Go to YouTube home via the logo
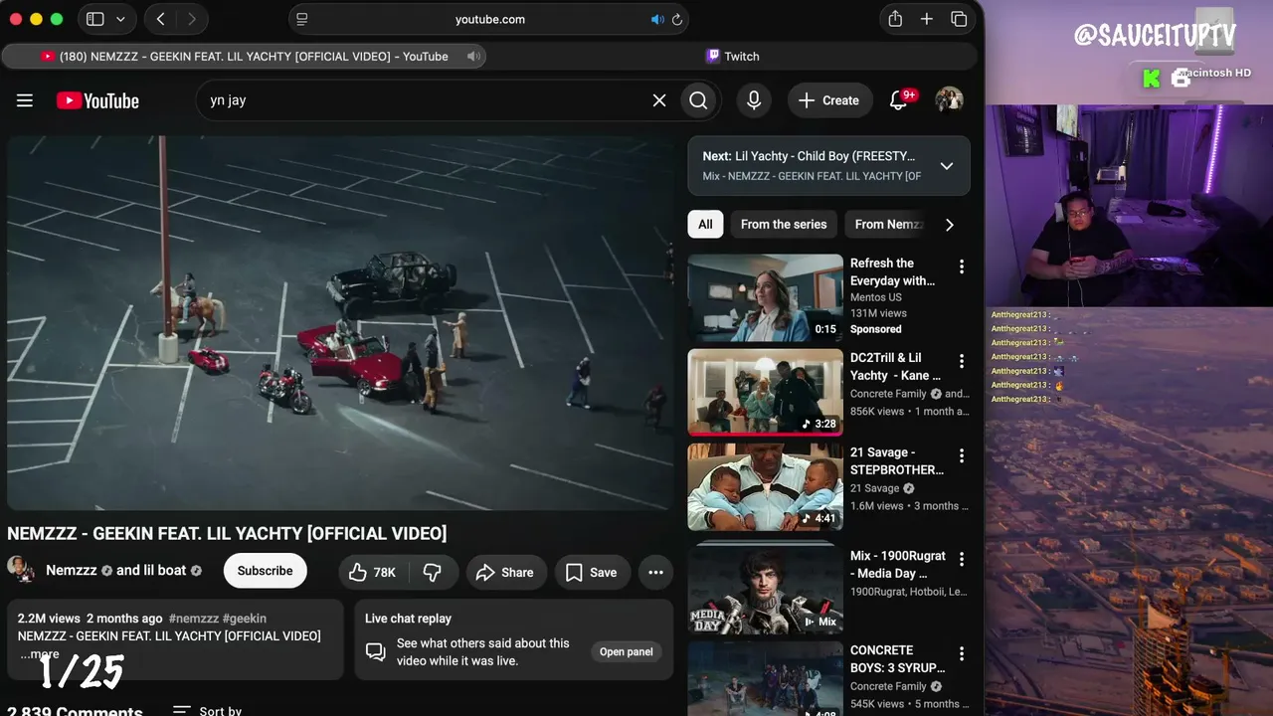This screenshot has height=716, width=1273. tap(97, 100)
